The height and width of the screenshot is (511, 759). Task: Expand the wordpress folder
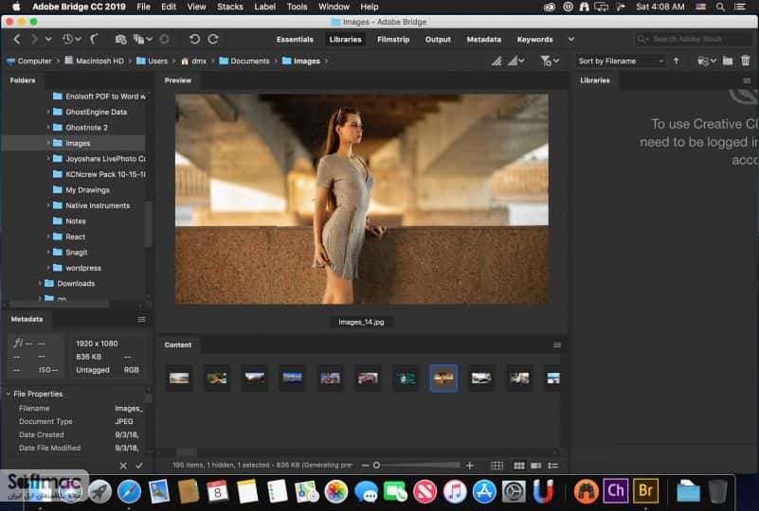click(48, 268)
